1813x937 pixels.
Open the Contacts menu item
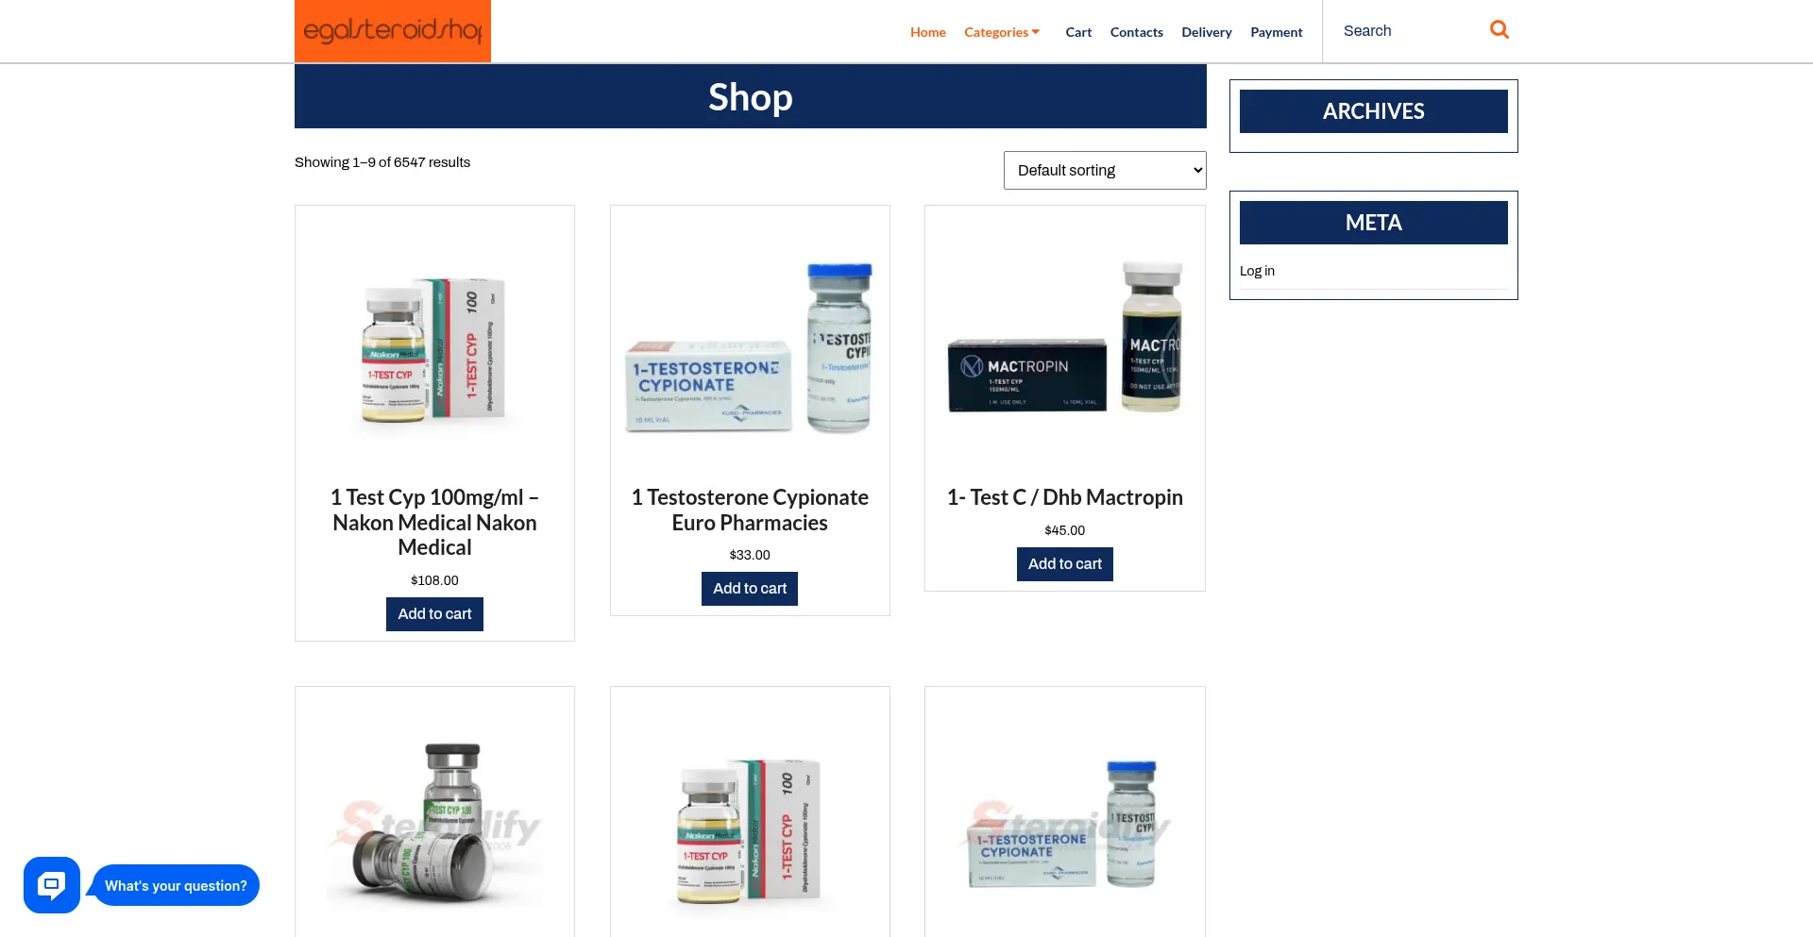[1136, 32]
